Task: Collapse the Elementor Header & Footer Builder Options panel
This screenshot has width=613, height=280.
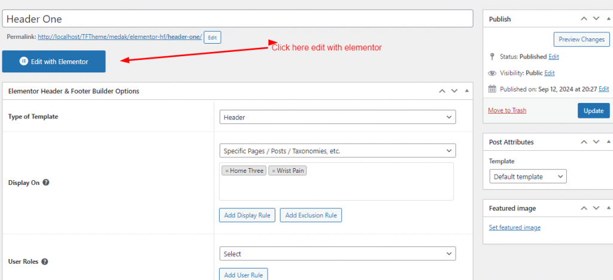Action: click(x=466, y=91)
